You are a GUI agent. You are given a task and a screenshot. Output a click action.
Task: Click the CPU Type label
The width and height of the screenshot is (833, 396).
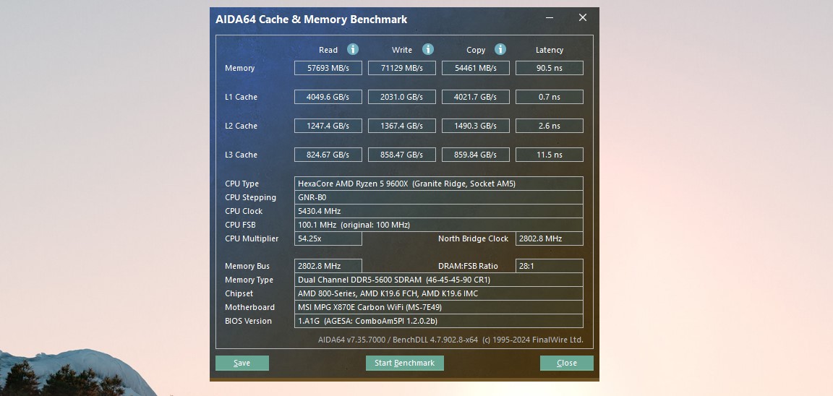click(242, 184)
